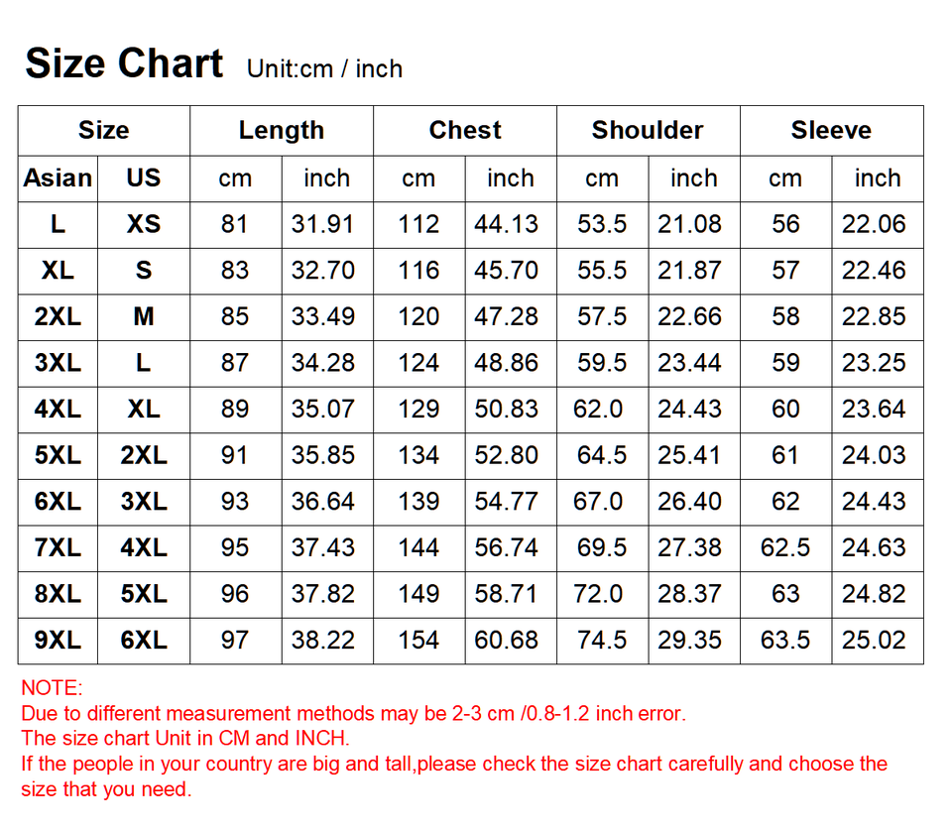This screenshot has width=952, height=832.
Task: Click the US size subheader
Action: (x=144, y=178)
